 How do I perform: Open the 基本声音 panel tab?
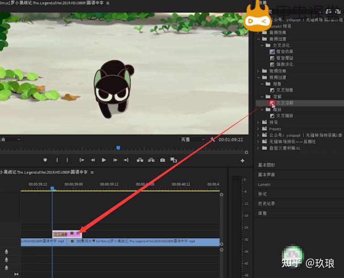pos(266,175)
